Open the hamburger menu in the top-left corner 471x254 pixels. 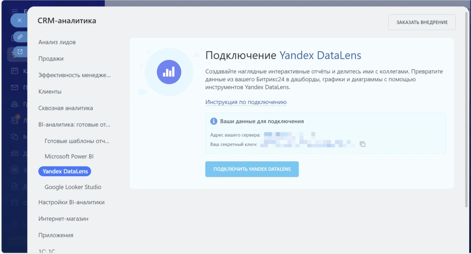14,11
